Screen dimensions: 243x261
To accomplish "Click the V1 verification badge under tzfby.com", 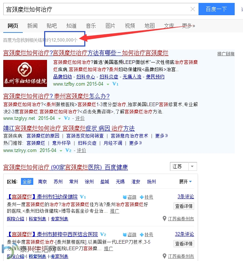I will (x=115, y=84).
